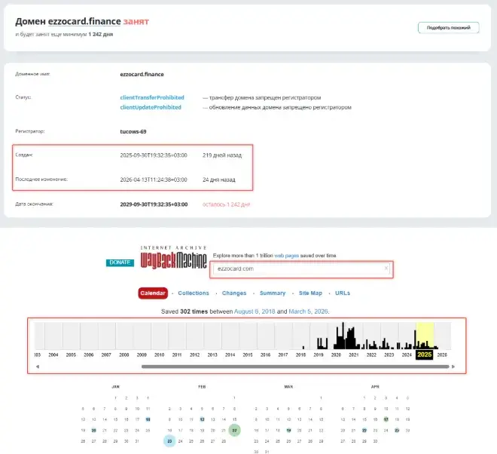Open the April 22 snapshot
This screenshot has height=454, width=497.
364,430
